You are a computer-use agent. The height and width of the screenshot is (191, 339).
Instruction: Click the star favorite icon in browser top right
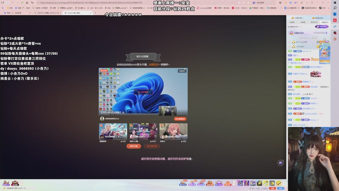coord(286,3)
